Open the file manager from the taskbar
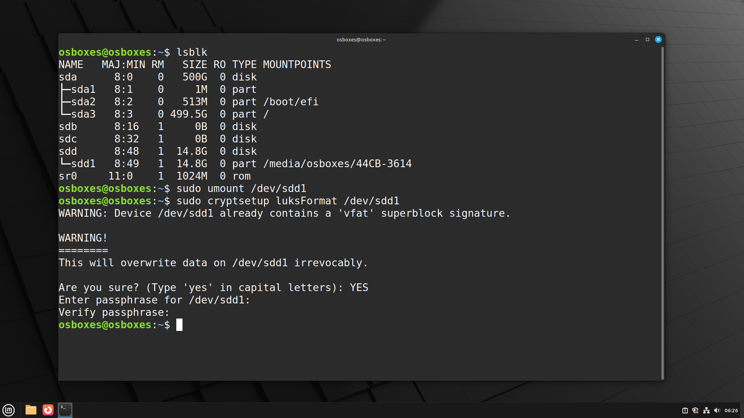 pyautogui.click(x=30, y=410)
